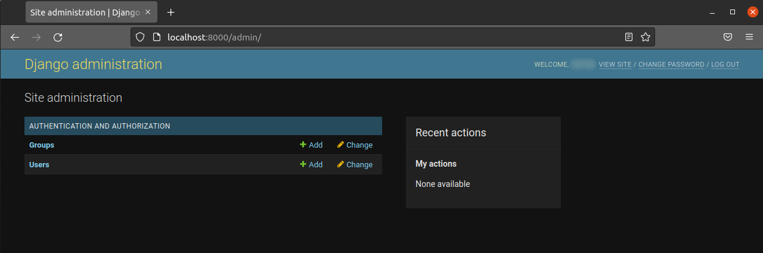Click the None available text
763x253 pixels.
(443, 184)
